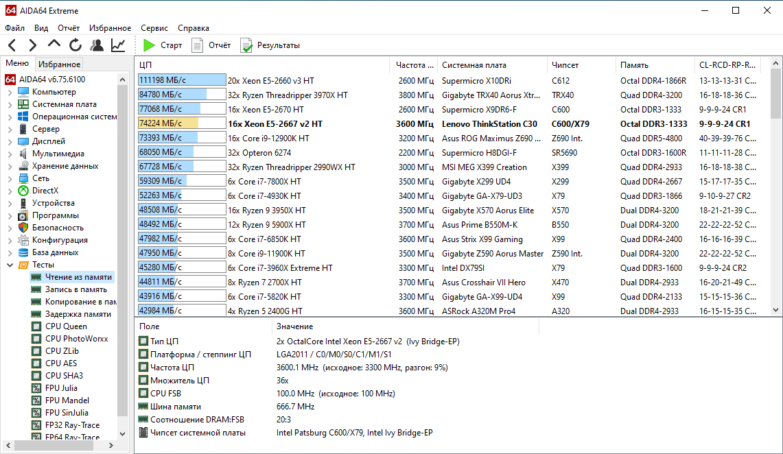This screenshot has width=783, height=454.
Task: Click the sidebar tree scroll down arrow
Action: tap(123, 434)
